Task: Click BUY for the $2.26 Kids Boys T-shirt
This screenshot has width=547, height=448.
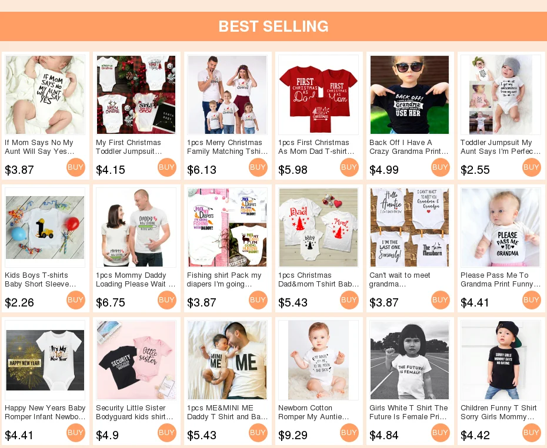Action: coord(76,300)
